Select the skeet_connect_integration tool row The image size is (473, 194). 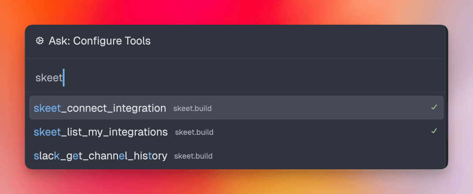pos(236,108)
